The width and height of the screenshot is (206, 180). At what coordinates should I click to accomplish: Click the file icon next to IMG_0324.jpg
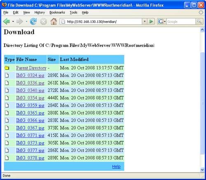point(7,75)
